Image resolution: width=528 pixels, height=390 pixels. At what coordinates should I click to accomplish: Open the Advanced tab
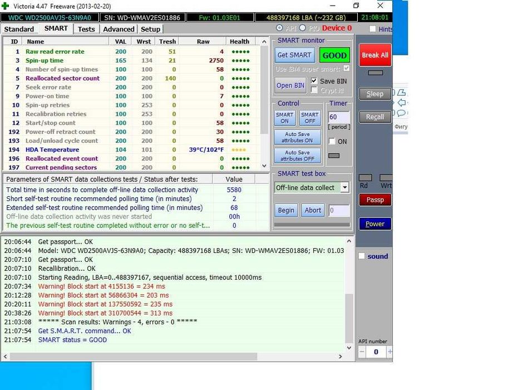[119, 29]
